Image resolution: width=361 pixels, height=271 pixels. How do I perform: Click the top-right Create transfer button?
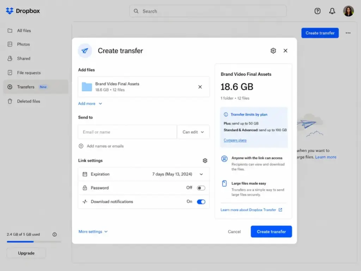[320, 33]
